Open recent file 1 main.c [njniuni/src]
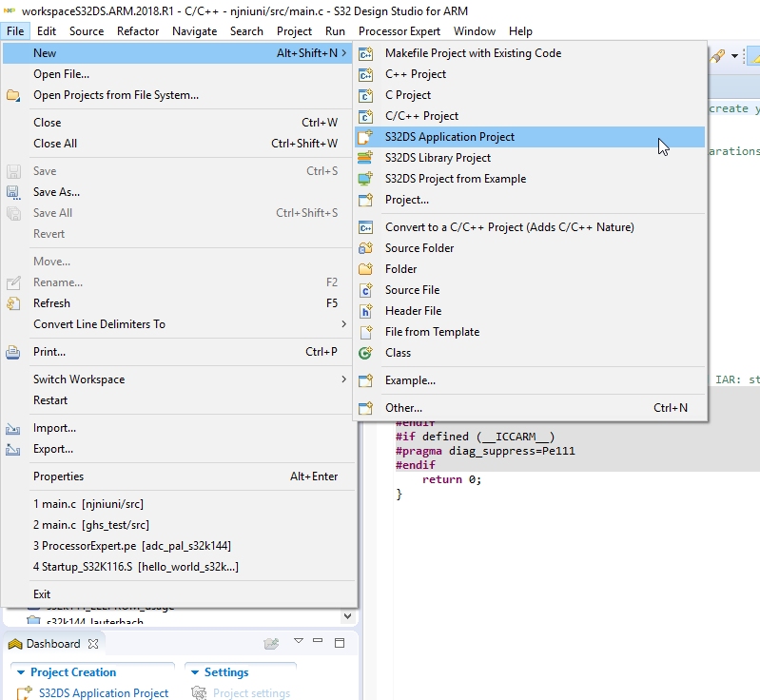 point(178,504)
